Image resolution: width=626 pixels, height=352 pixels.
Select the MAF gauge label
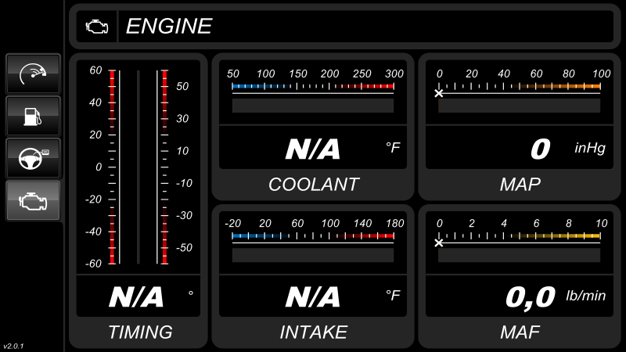point(520,332)
